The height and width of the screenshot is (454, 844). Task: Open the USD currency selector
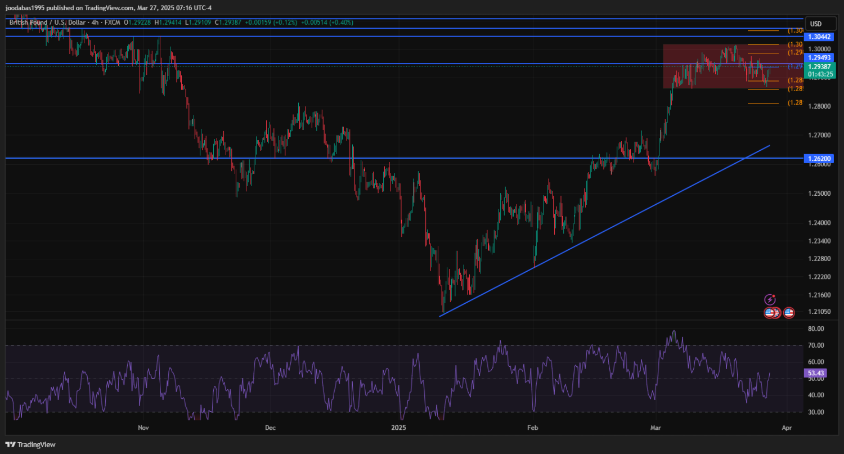815,24
